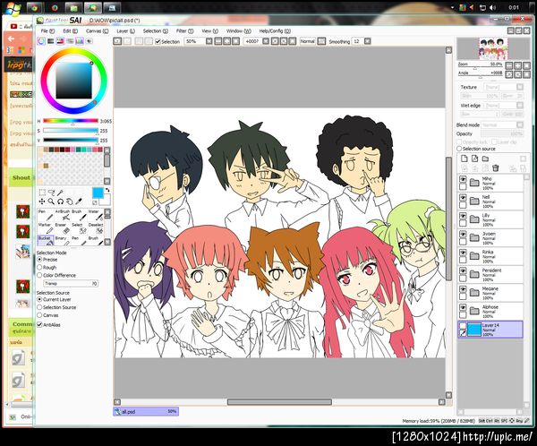Open Chrome from the taskbar
537x446 pixels.
click(x=34, y=7)
